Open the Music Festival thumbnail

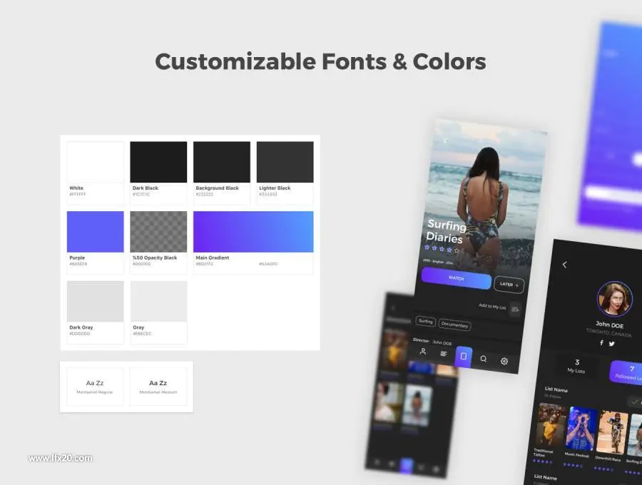coord(581,429)
